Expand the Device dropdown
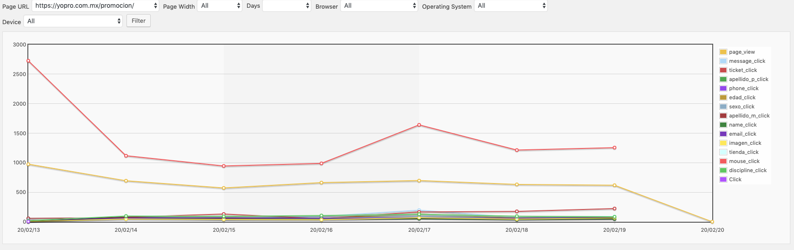The image size is (794, 250). pos(73,21)
